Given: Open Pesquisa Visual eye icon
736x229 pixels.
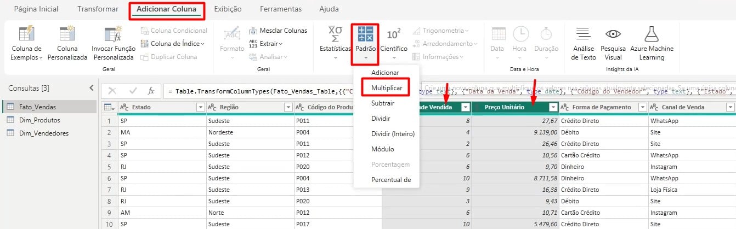Looking at the screenshot, I should point(613,34).
